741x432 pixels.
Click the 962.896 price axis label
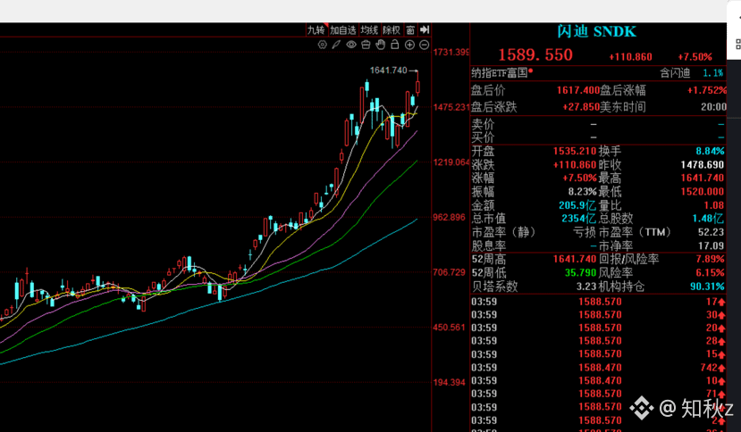[450, 218]
